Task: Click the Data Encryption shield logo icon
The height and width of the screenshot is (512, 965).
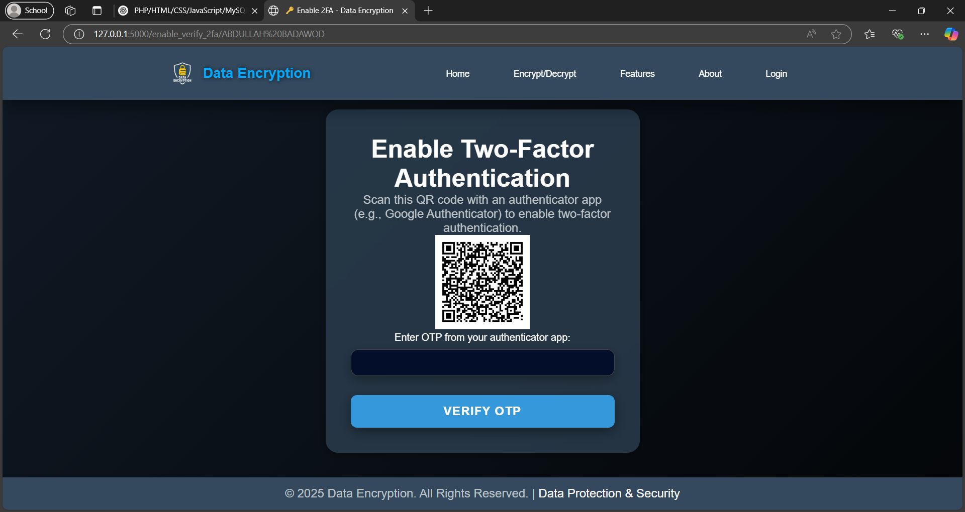Action: pyautogui.click(x=182, y=73)
